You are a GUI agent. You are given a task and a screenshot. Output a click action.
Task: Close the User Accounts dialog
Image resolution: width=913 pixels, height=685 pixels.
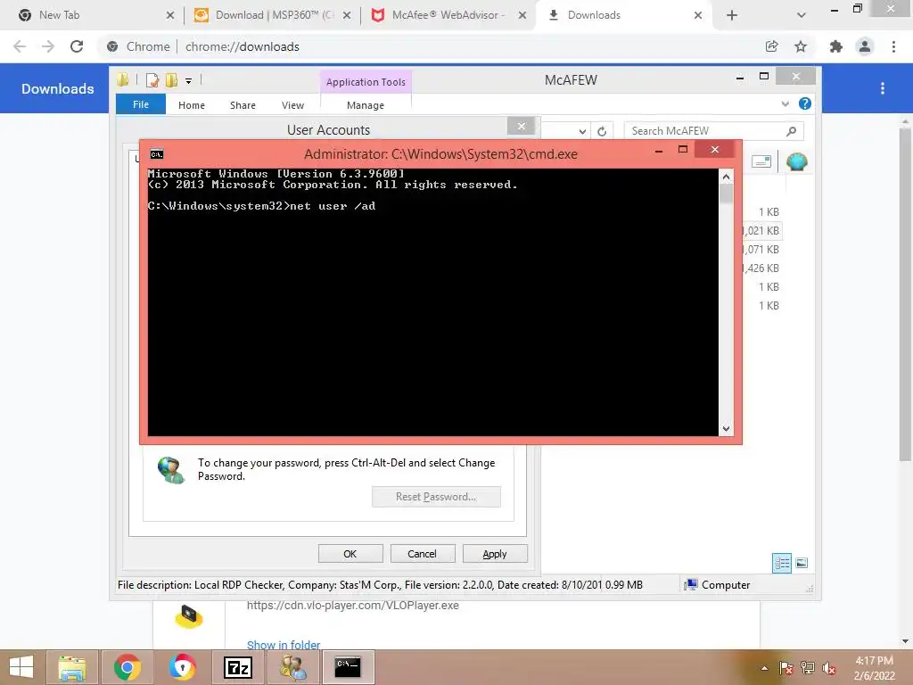tap(521, 126)
